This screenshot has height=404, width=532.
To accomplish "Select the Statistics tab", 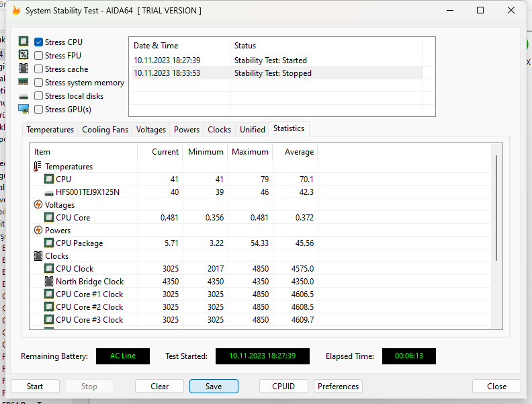I will pyautogui.click(x=289, y=128).
